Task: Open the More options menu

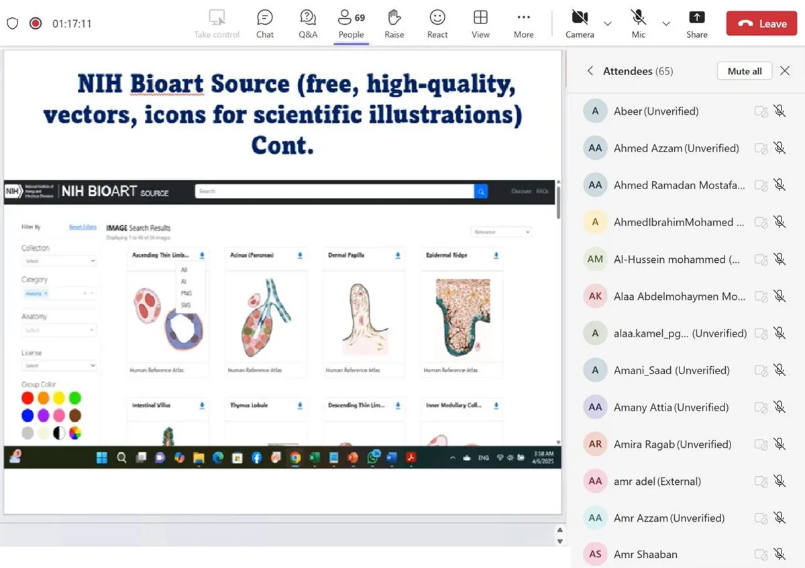Action: pyautogui.click(x=523, y=23)
